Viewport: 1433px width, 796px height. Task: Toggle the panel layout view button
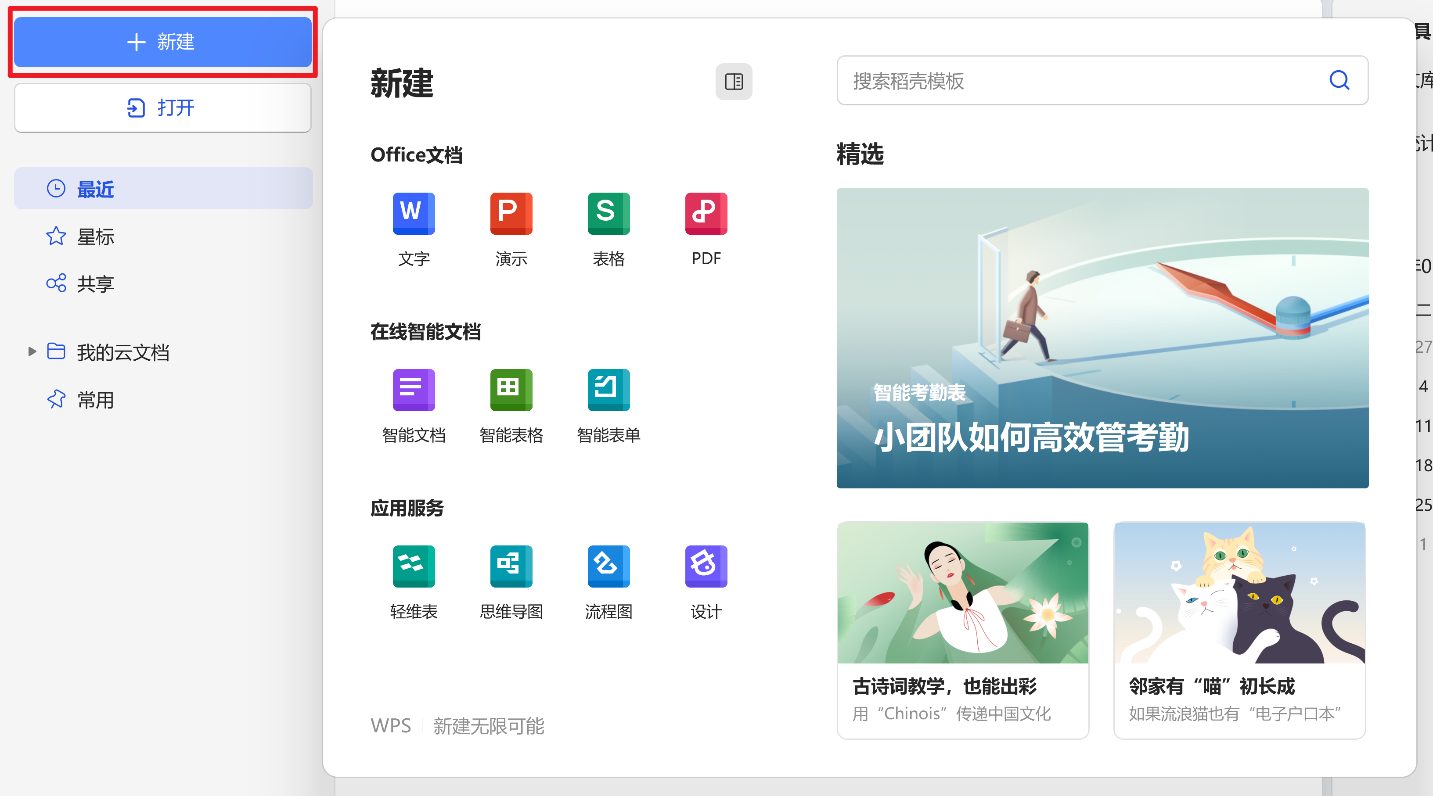tap(733, 82)
